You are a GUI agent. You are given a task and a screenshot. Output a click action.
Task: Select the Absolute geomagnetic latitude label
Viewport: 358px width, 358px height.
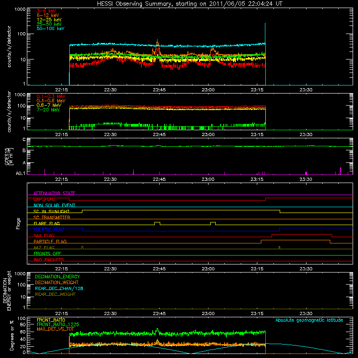[309, 320]
